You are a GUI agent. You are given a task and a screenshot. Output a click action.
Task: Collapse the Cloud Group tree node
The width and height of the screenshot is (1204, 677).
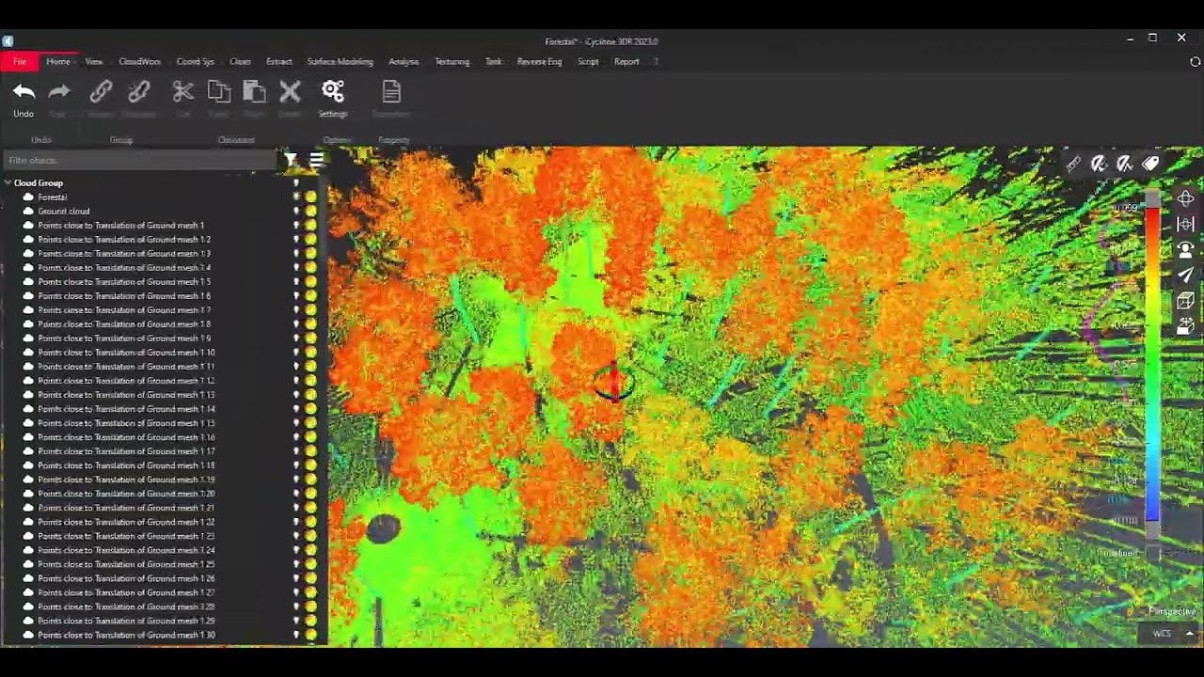click(x=8, y=183)
